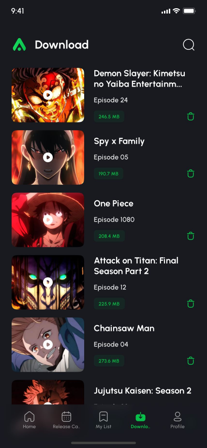Image resolution: width=207 pixels, height=448 pixels.
Task: Open the Release Calendar tab
Action: (x=66, y=420)
